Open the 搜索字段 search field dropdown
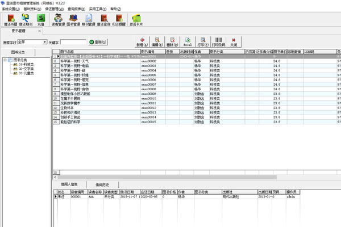The image size is (341, 227). click(x=44, y=42)
